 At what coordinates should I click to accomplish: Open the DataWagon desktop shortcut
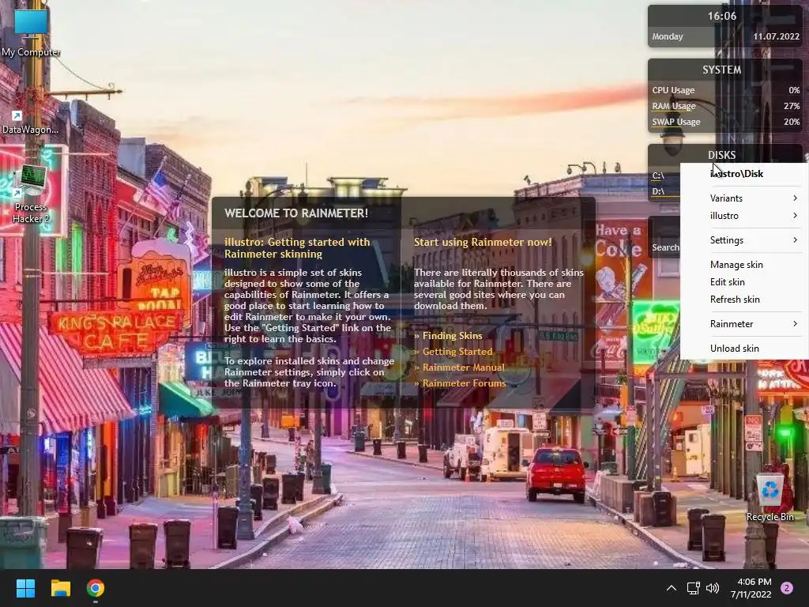30,123
